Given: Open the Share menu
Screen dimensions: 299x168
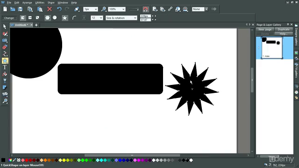Looking at the screenshot, I should tap(51, 3).
